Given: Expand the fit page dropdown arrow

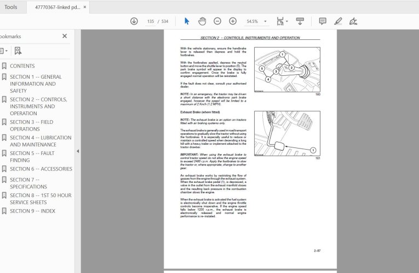Looking at the screenshot, I should (x=287, y=21).
